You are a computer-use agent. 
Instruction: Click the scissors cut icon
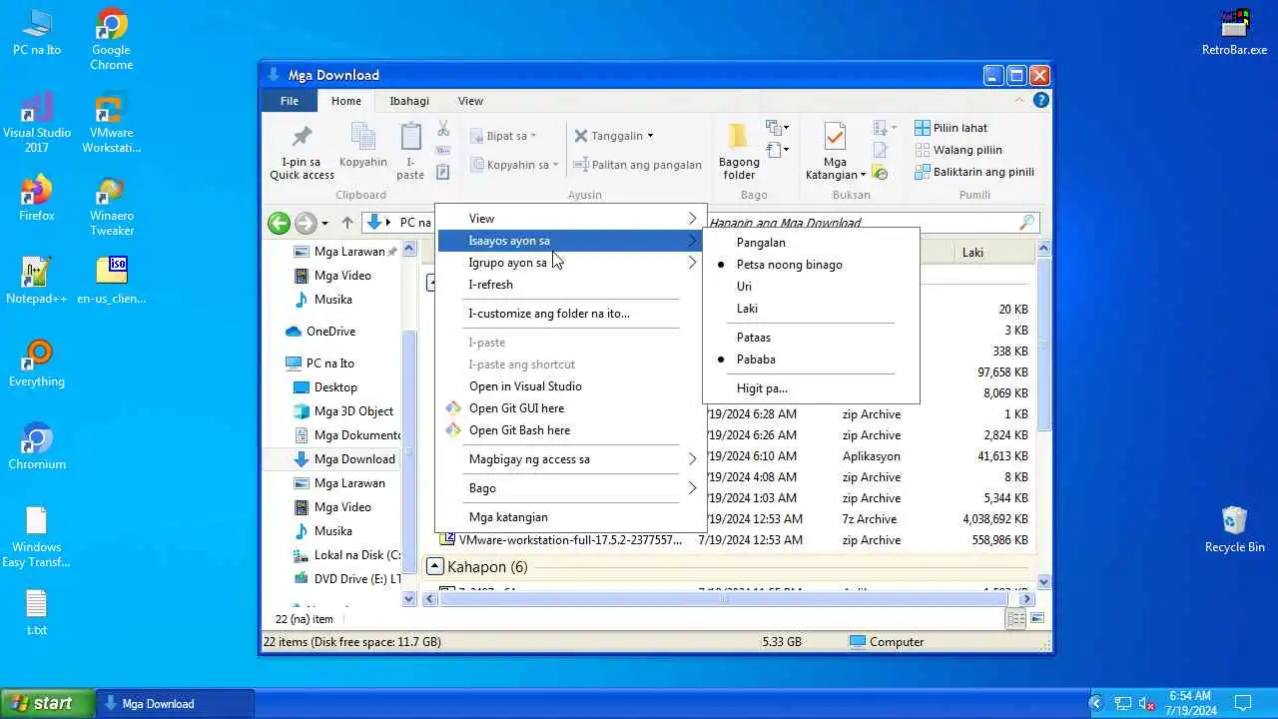(x=443, y=129)
